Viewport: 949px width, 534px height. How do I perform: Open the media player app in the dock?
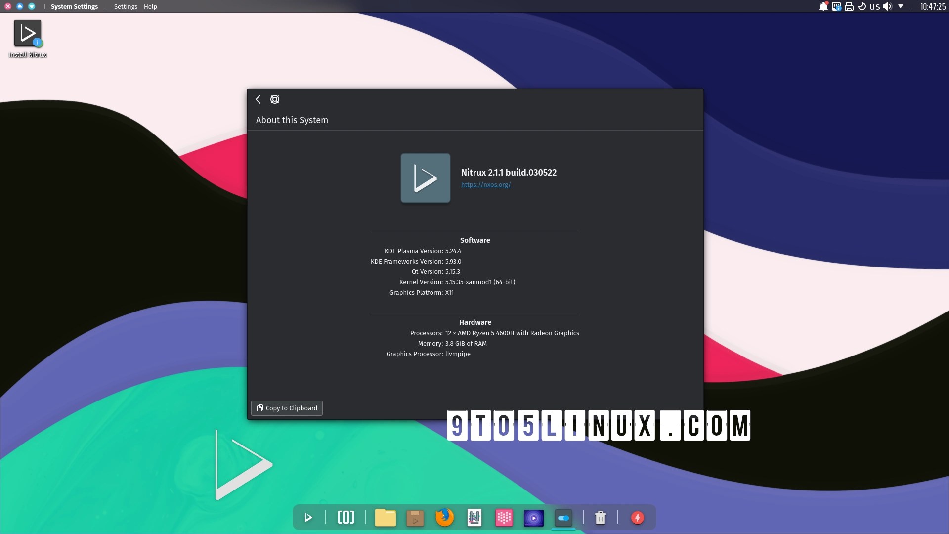tap(533, 518)
